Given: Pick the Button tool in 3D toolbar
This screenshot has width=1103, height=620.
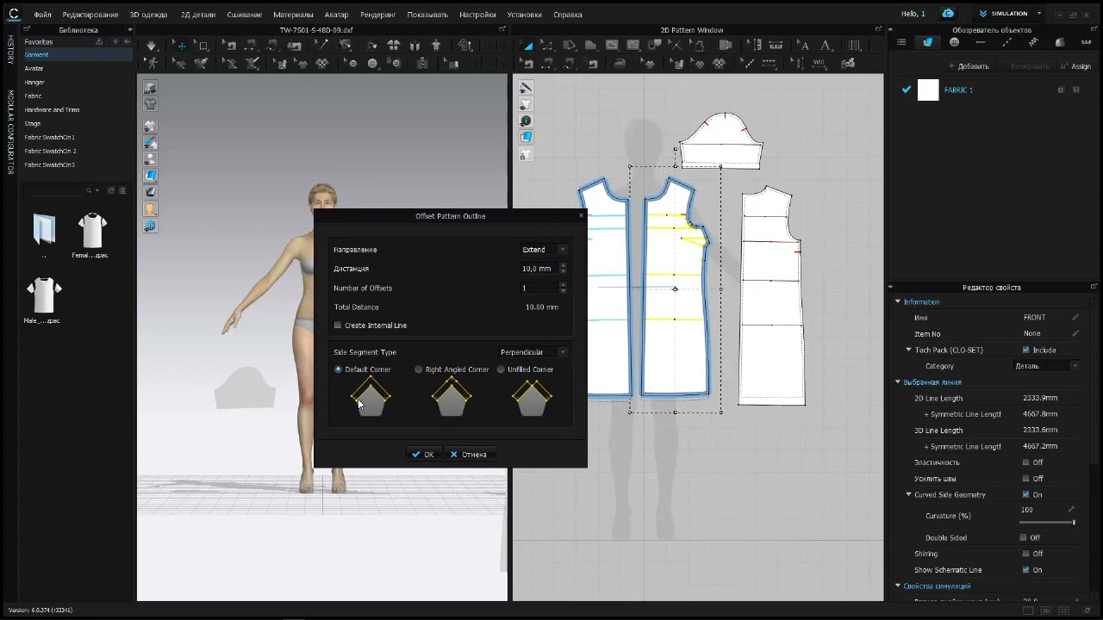Looking at the screenshot, I should (372, 64).
